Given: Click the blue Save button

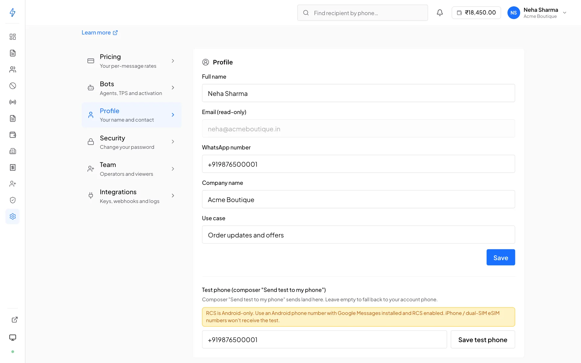Looking at the screenshot, I should 501,257.
